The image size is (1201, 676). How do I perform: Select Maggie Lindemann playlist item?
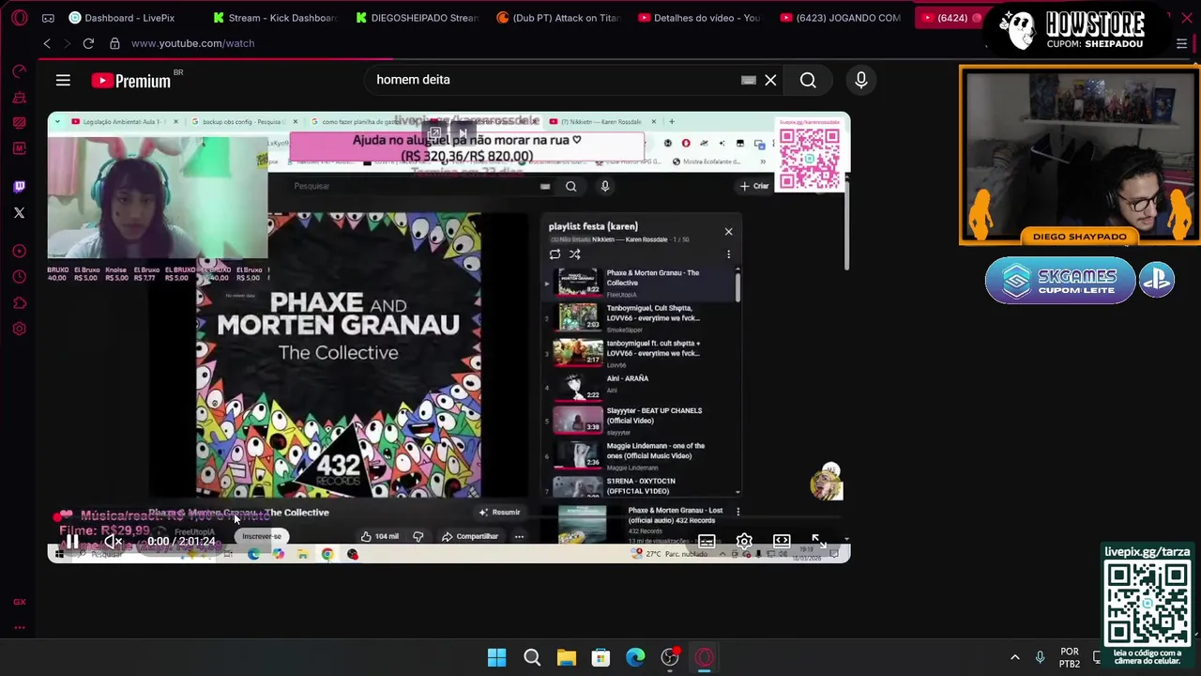[x=640, y=455]
